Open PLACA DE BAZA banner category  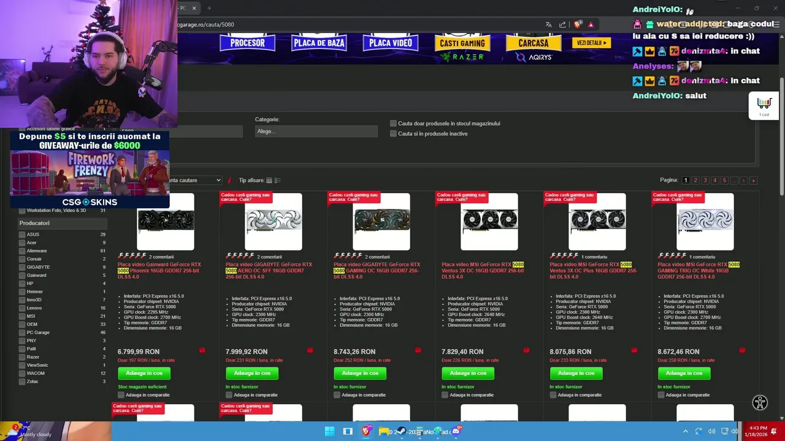pyautogui.click(x=319, y=43)
